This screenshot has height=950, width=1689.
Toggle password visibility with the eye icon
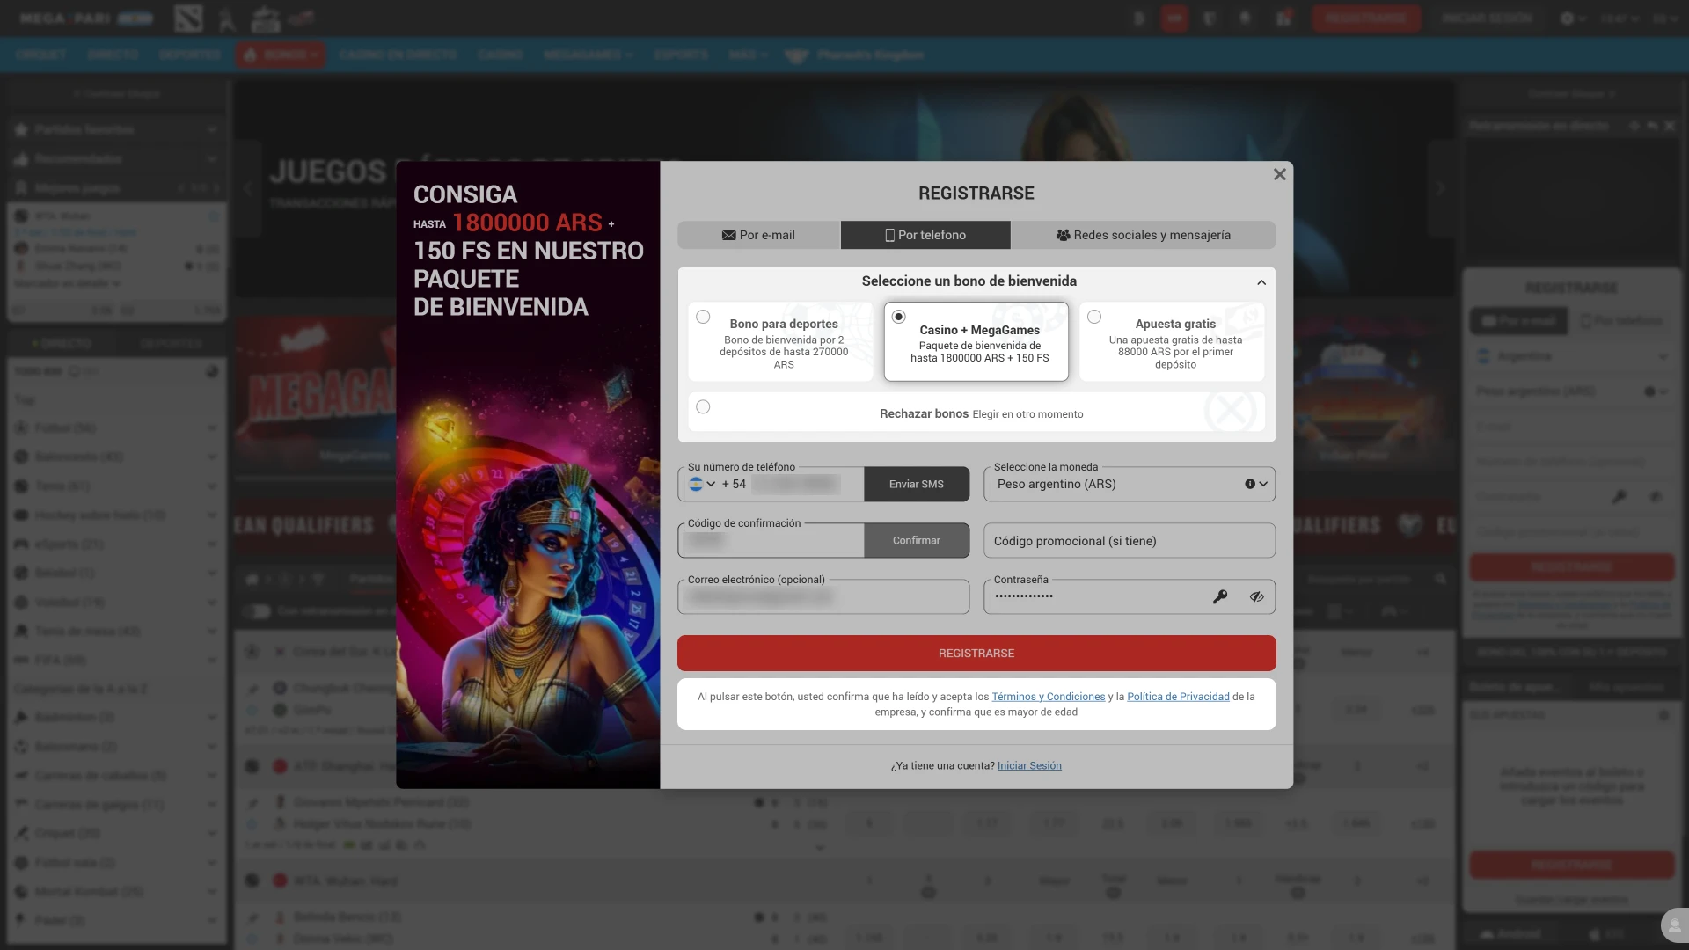point(1255,596)
